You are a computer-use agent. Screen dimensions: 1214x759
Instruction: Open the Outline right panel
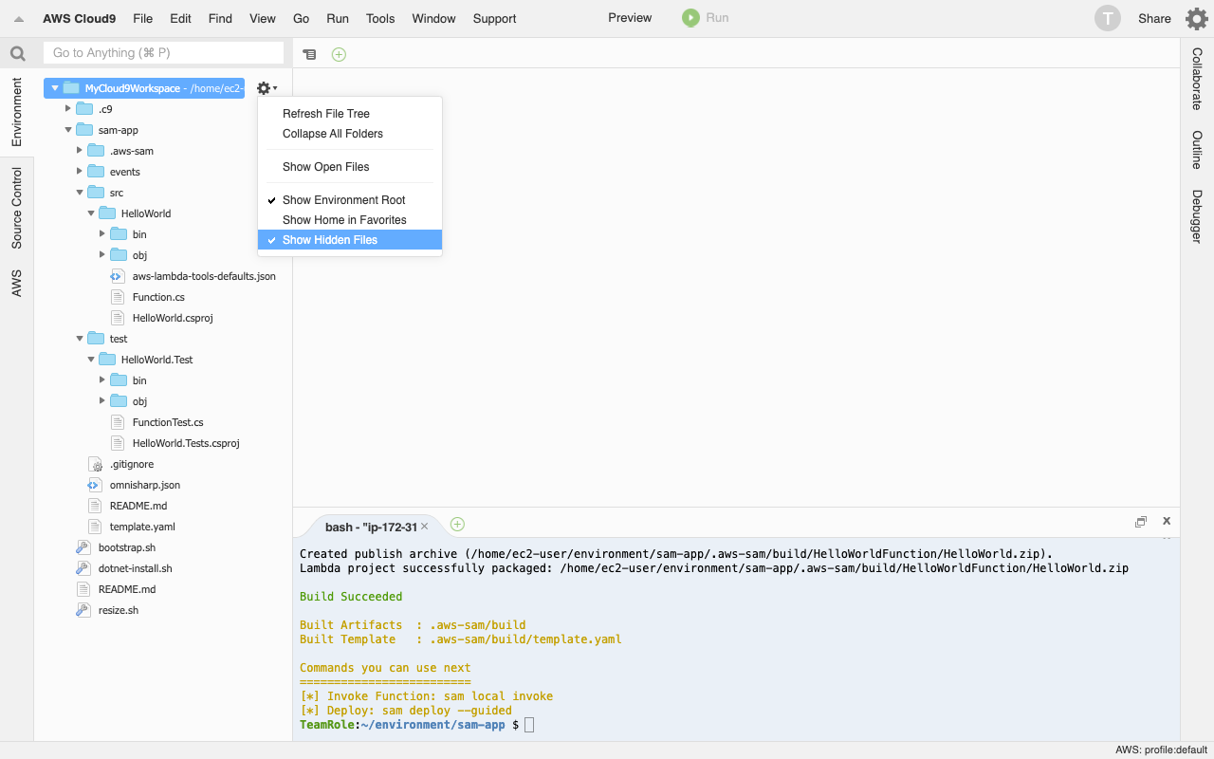(x=1197, y=150)
